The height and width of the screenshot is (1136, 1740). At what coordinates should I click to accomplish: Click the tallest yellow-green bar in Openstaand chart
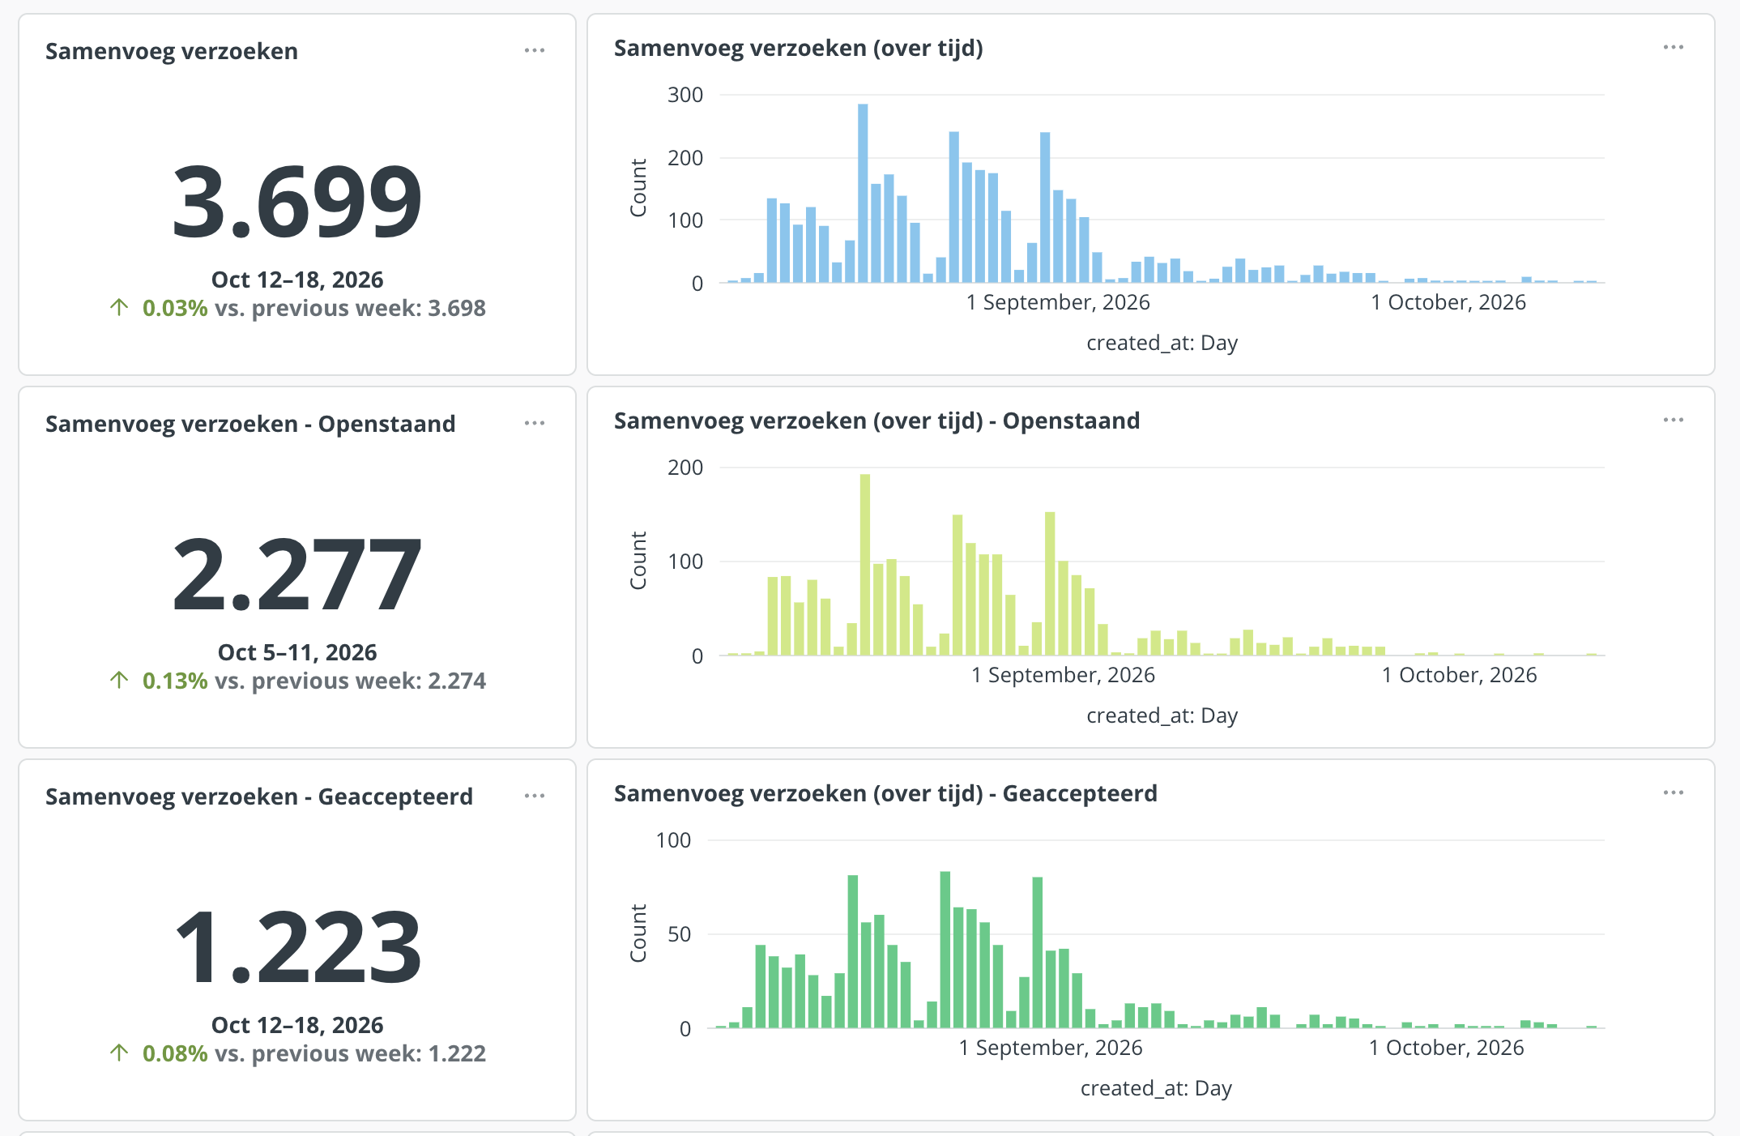pos(865,565)
